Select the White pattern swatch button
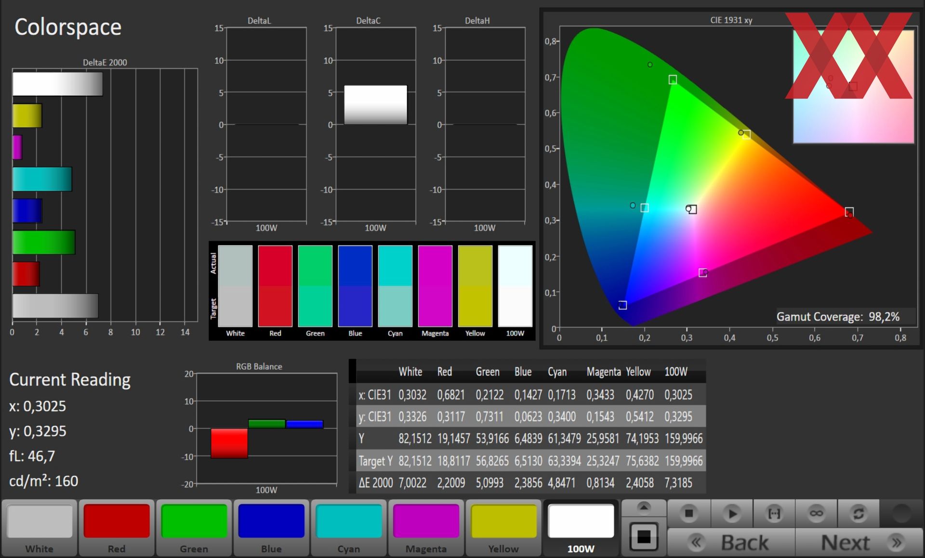This screenshot has height=558, width=925. [40, 528]
